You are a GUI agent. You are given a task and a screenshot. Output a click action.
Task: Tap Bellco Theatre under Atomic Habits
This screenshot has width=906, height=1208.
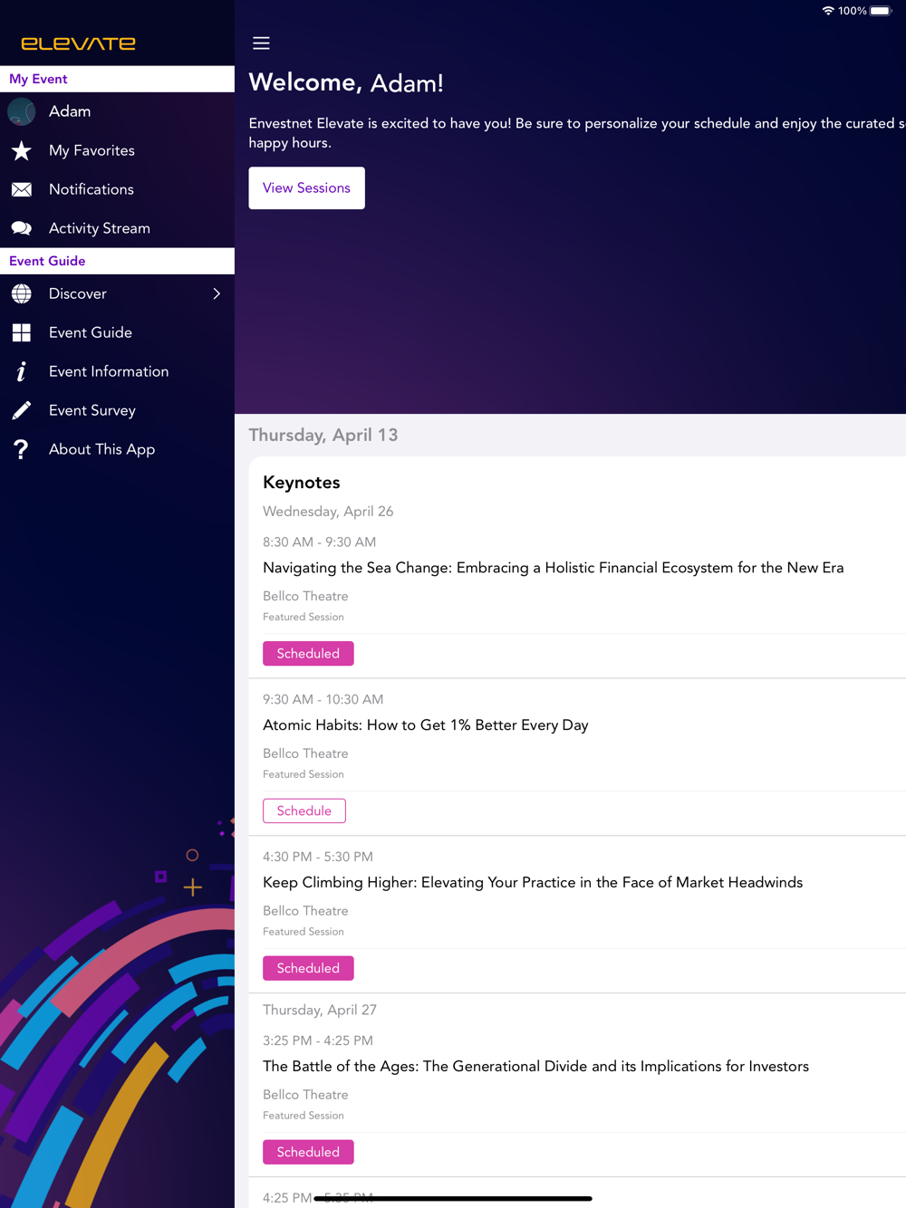click(x=305, y=753)
